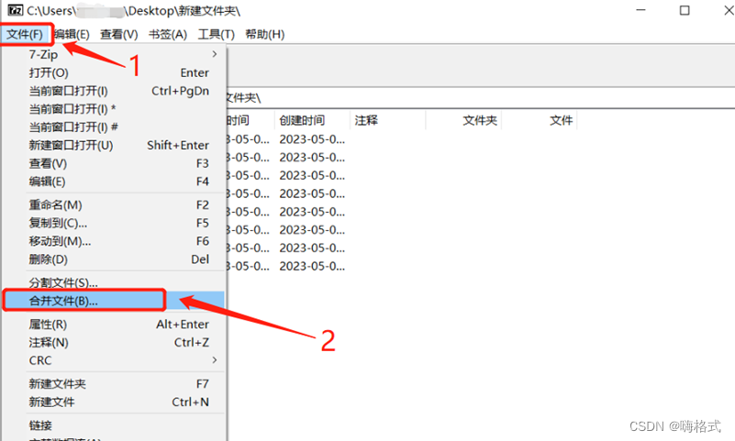Viewport: 735px width, 441px height.
Task: Minimize the 7-Zip window
Action: point(640,10)
